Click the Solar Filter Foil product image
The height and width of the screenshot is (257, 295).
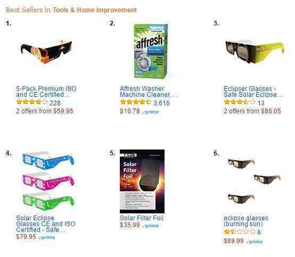tap(142, 181)
